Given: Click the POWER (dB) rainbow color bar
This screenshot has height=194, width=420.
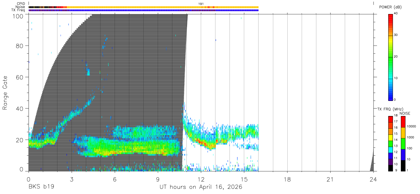Looking at the screenshot, I should 391,57.
